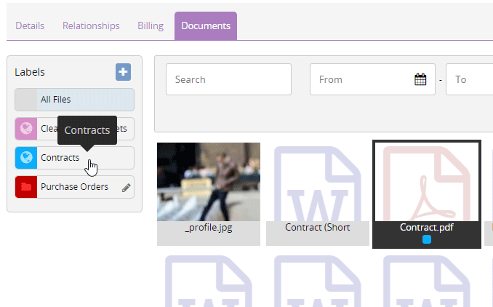Viewport: 493px width, 307px height.
Task: Click the Contract.pdf file name
Action: click(427, 228)
